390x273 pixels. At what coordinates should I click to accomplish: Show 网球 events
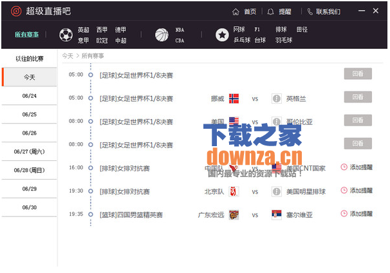coord(239,30)
